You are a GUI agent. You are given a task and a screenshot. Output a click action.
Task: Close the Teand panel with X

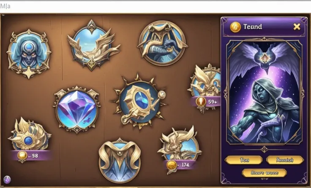tap(297, 27)
